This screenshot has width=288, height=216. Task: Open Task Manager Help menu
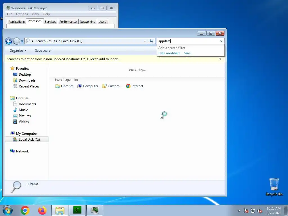(46, 14)
